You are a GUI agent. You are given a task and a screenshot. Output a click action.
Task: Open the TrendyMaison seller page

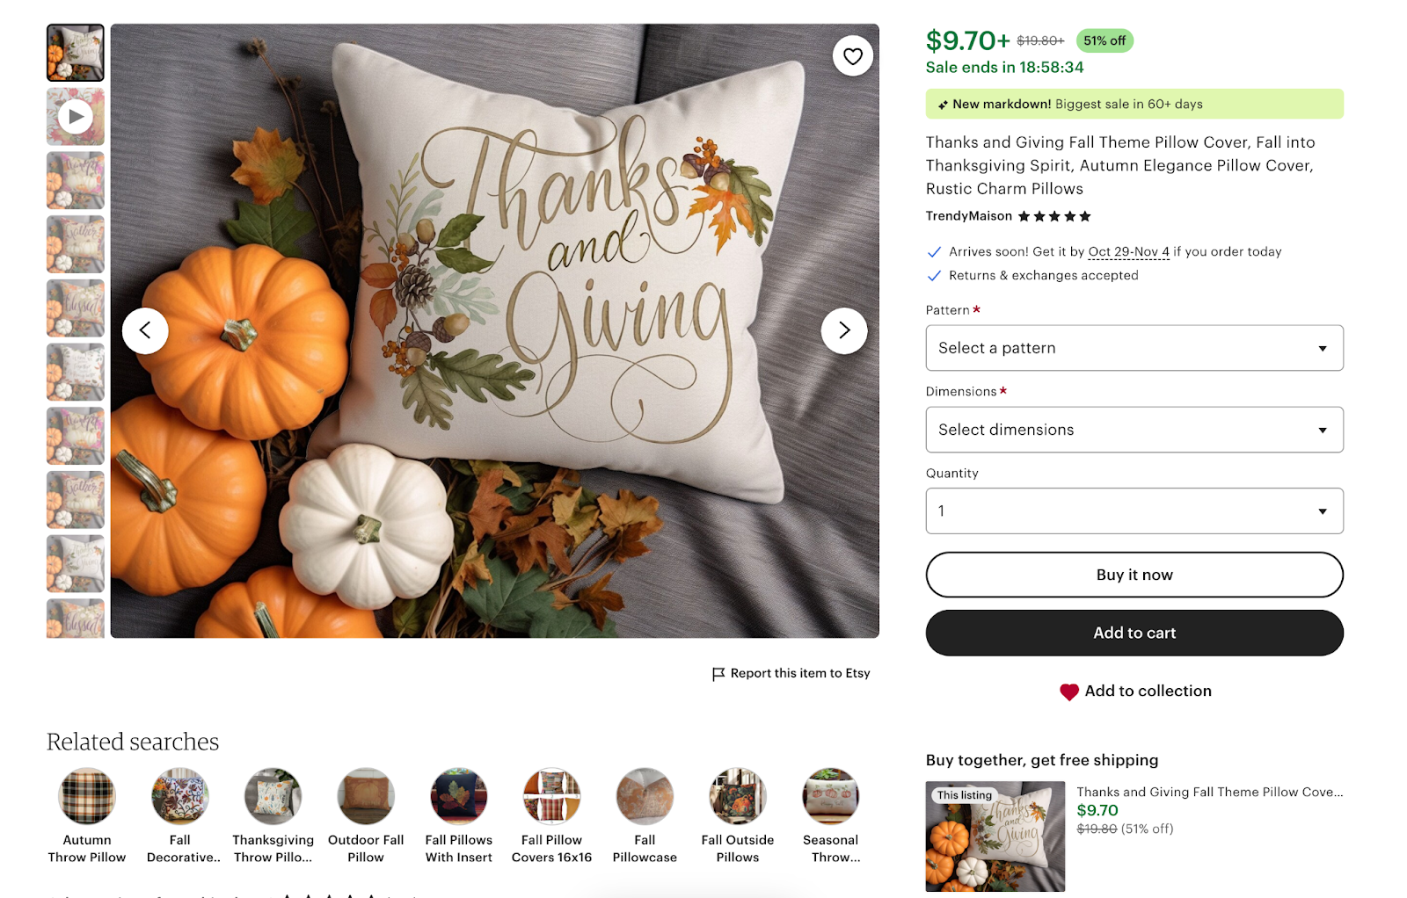(x=967, y=215)
